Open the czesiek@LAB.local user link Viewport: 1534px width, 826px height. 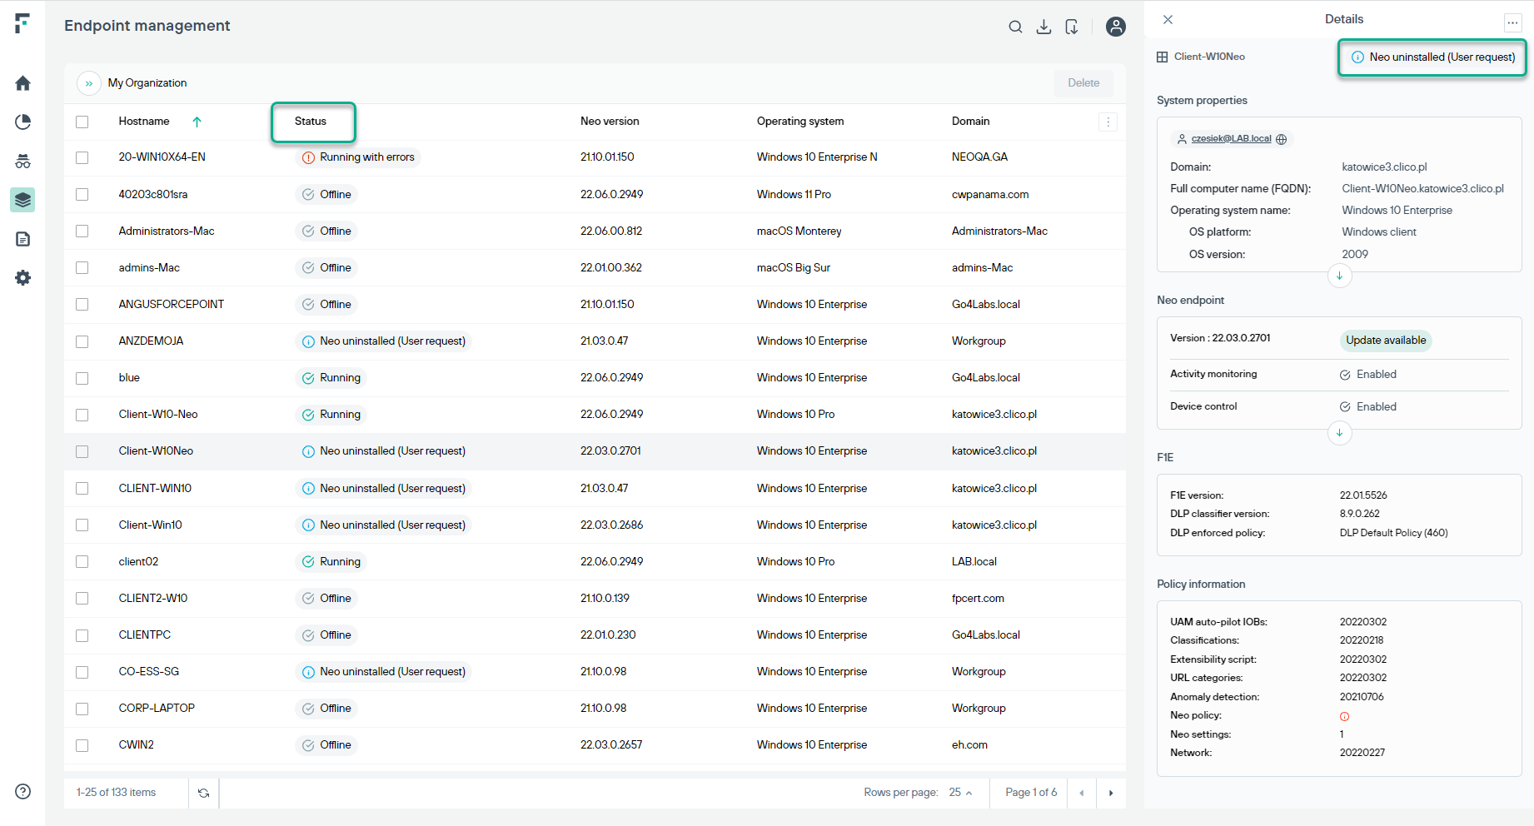(x=1231, y=139)
